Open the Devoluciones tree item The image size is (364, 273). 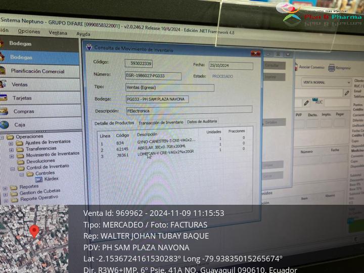[40, 161]
